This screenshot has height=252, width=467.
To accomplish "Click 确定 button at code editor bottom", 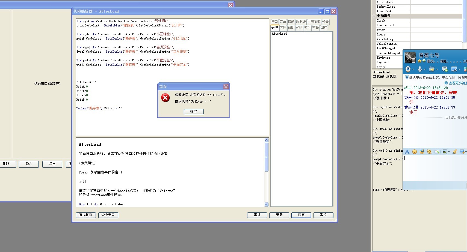I will coord(301,215).
